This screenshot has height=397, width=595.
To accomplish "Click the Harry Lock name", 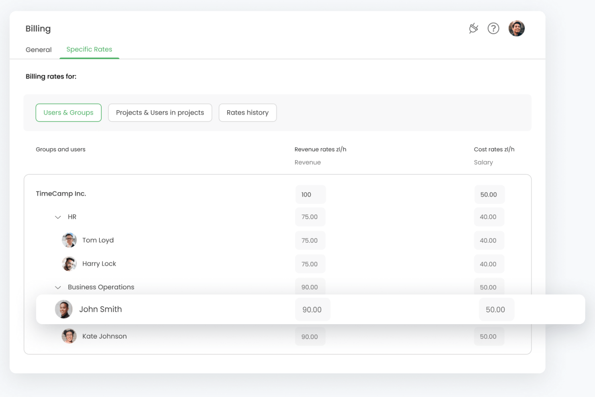I will click(99, 264).
